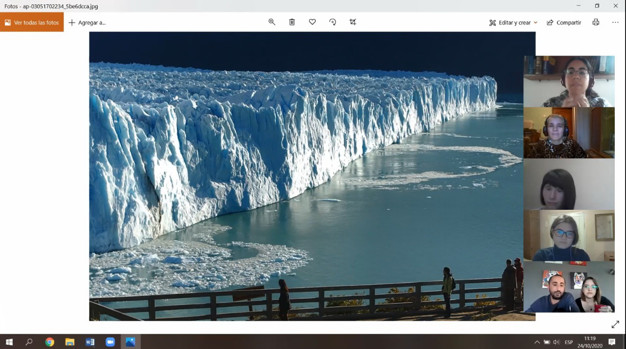Show hidden tray icons chevron
The height and width of the screenshot is (349, 626).
(x=537, y=342)
